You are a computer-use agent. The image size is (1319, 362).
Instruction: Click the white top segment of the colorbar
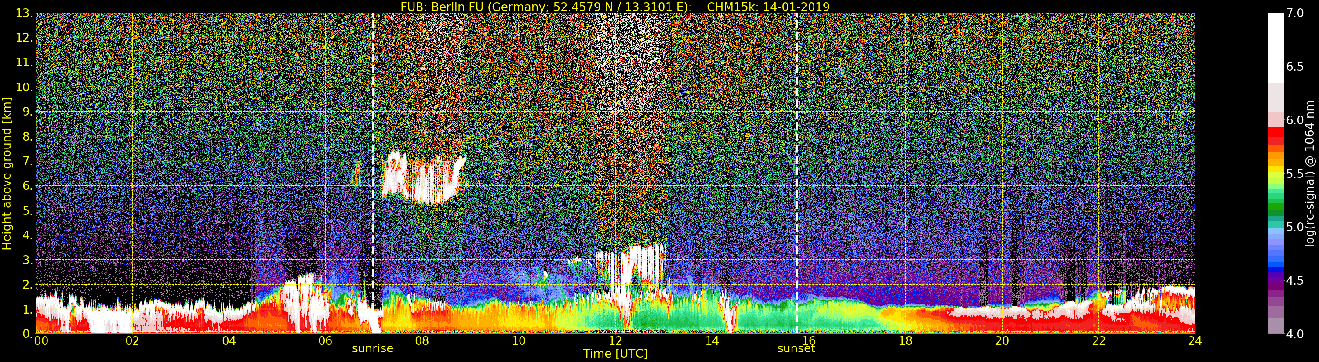pyautogui.click(x=1275, y=48)
